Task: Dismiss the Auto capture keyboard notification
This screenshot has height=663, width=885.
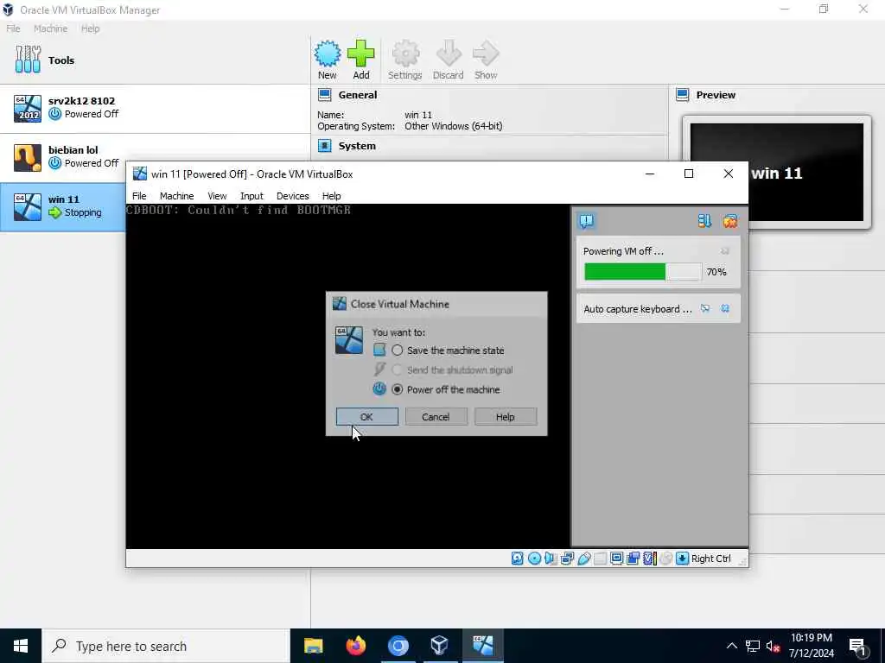Action: tap(725, 308)
